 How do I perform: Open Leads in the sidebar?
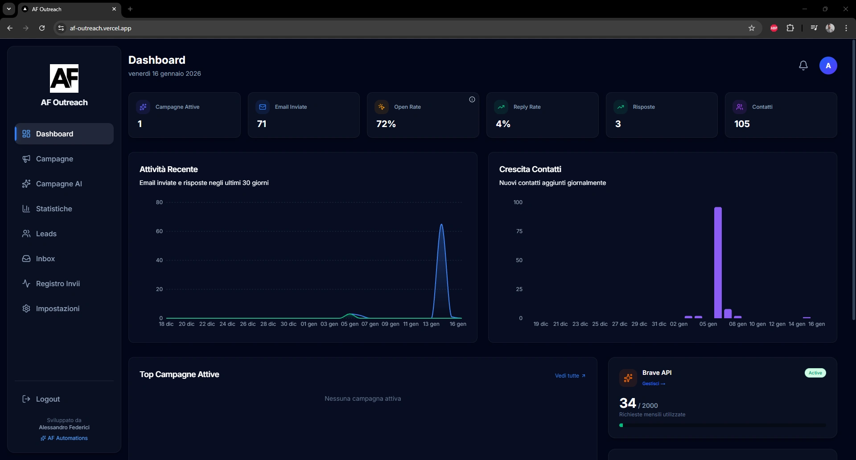(x=64, y=234)
